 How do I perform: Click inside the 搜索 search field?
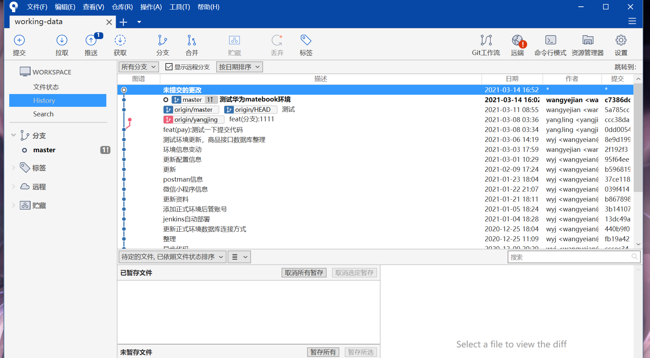click(572, 257)
